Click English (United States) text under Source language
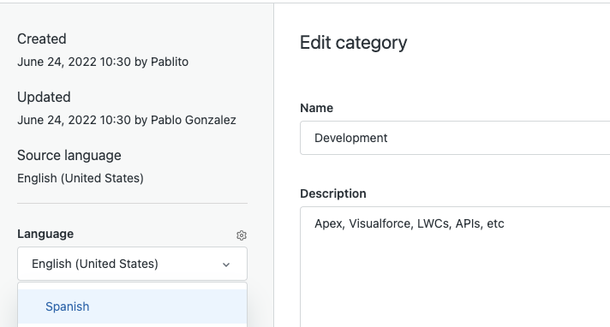 81,178
